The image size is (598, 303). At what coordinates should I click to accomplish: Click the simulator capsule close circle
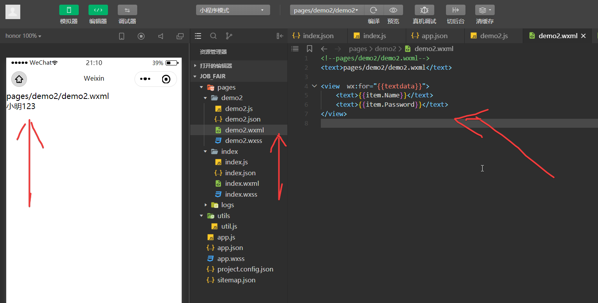click(x=166, y=79)
